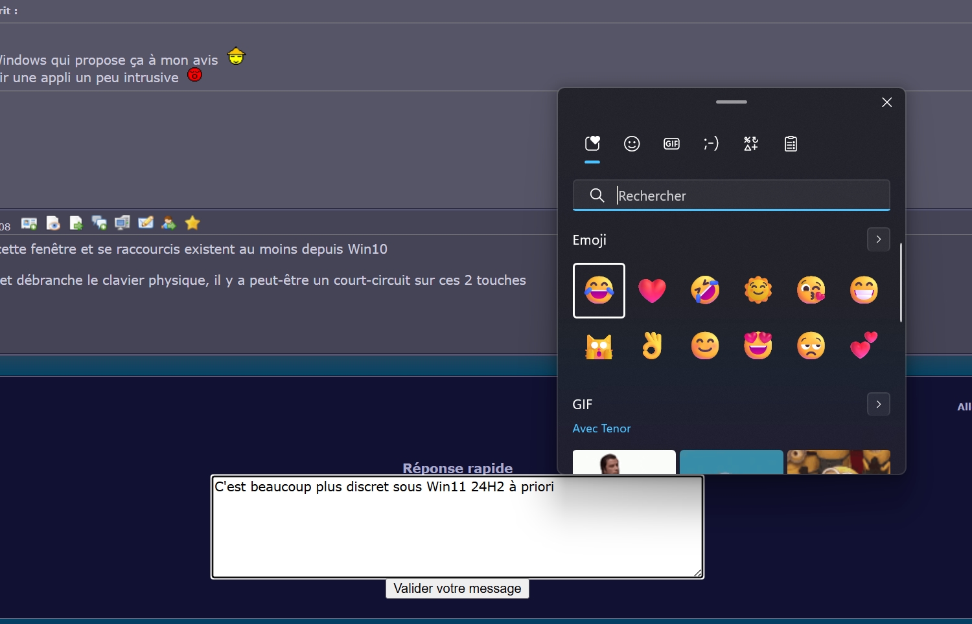
Task: Open the recently used tab in emoji panel
Action: 592,144
